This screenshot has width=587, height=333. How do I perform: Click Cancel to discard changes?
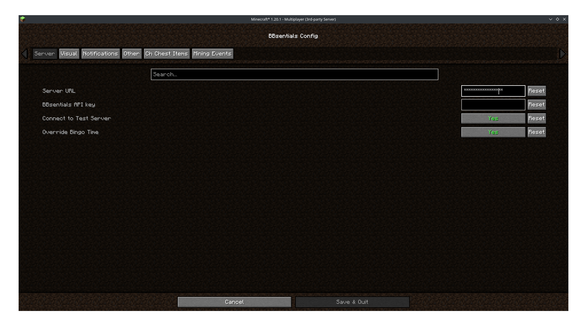[234, 302]
